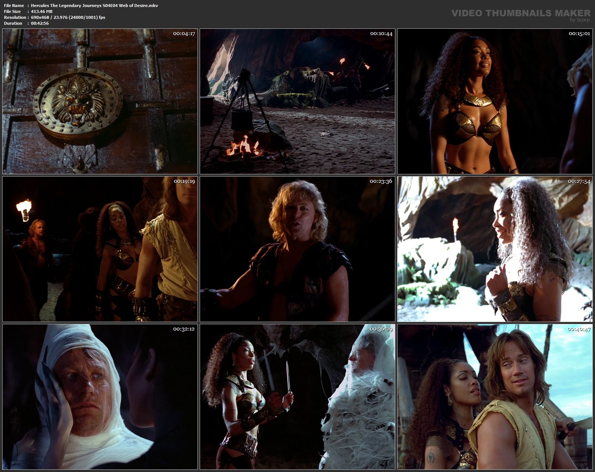
Task: Click the timestamp text 00:19:19
Action: tap(184, 181)
